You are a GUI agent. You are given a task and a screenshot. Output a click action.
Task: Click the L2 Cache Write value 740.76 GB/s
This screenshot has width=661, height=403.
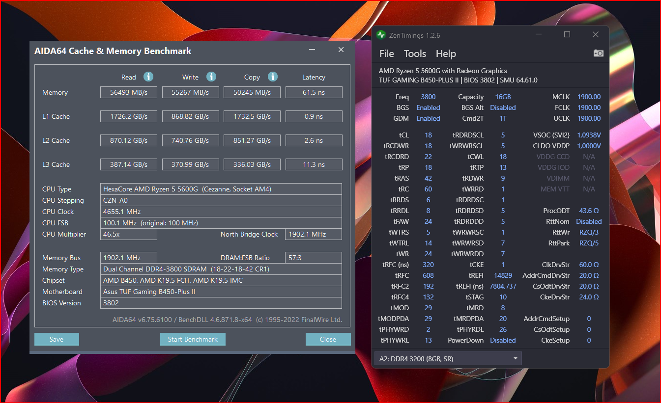[x=190, y=140]
